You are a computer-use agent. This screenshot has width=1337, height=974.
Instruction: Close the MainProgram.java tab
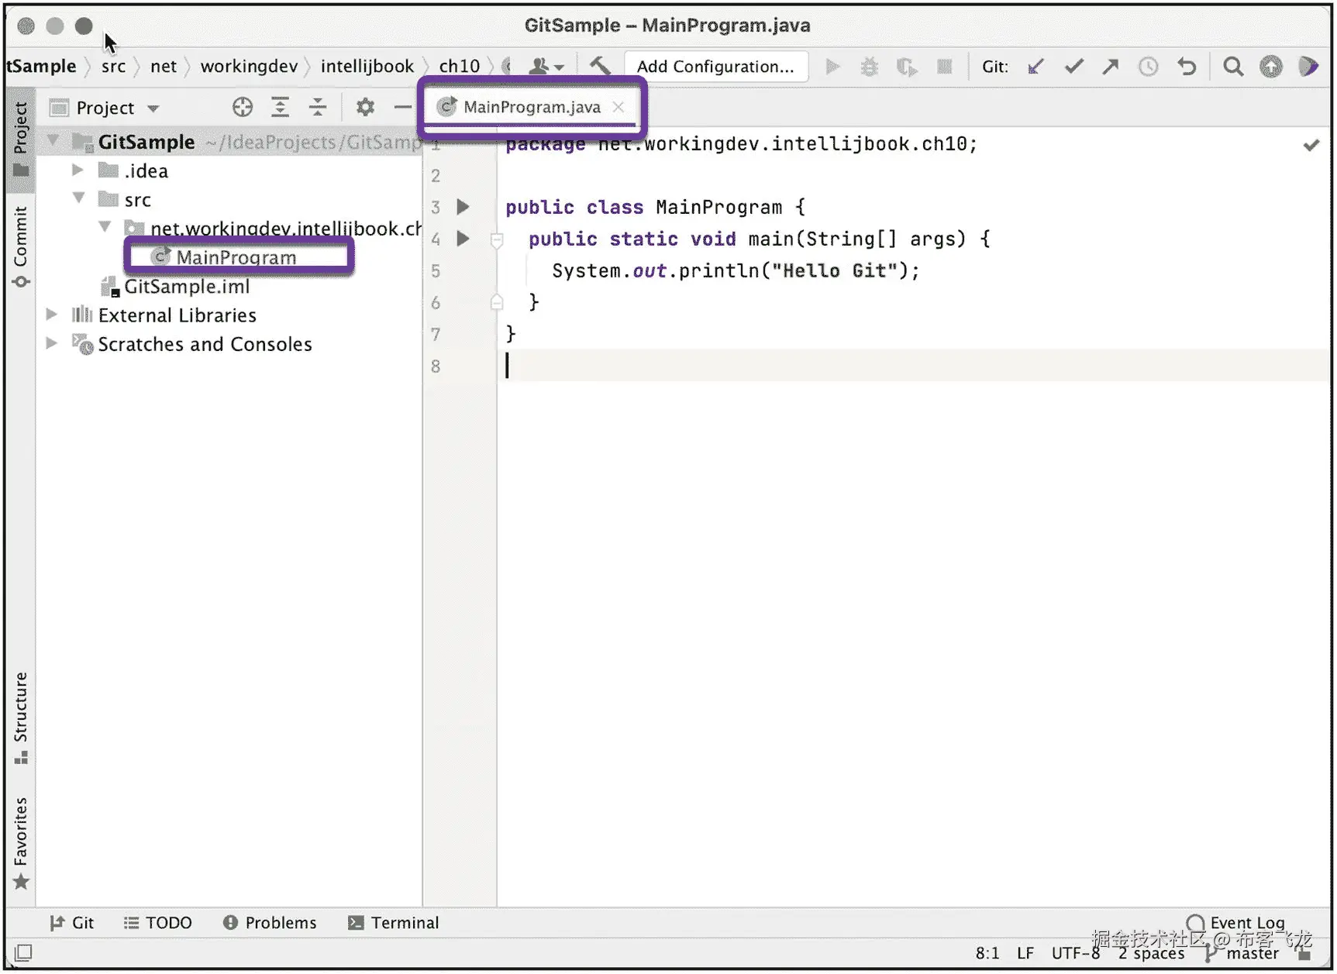[618, 107]
